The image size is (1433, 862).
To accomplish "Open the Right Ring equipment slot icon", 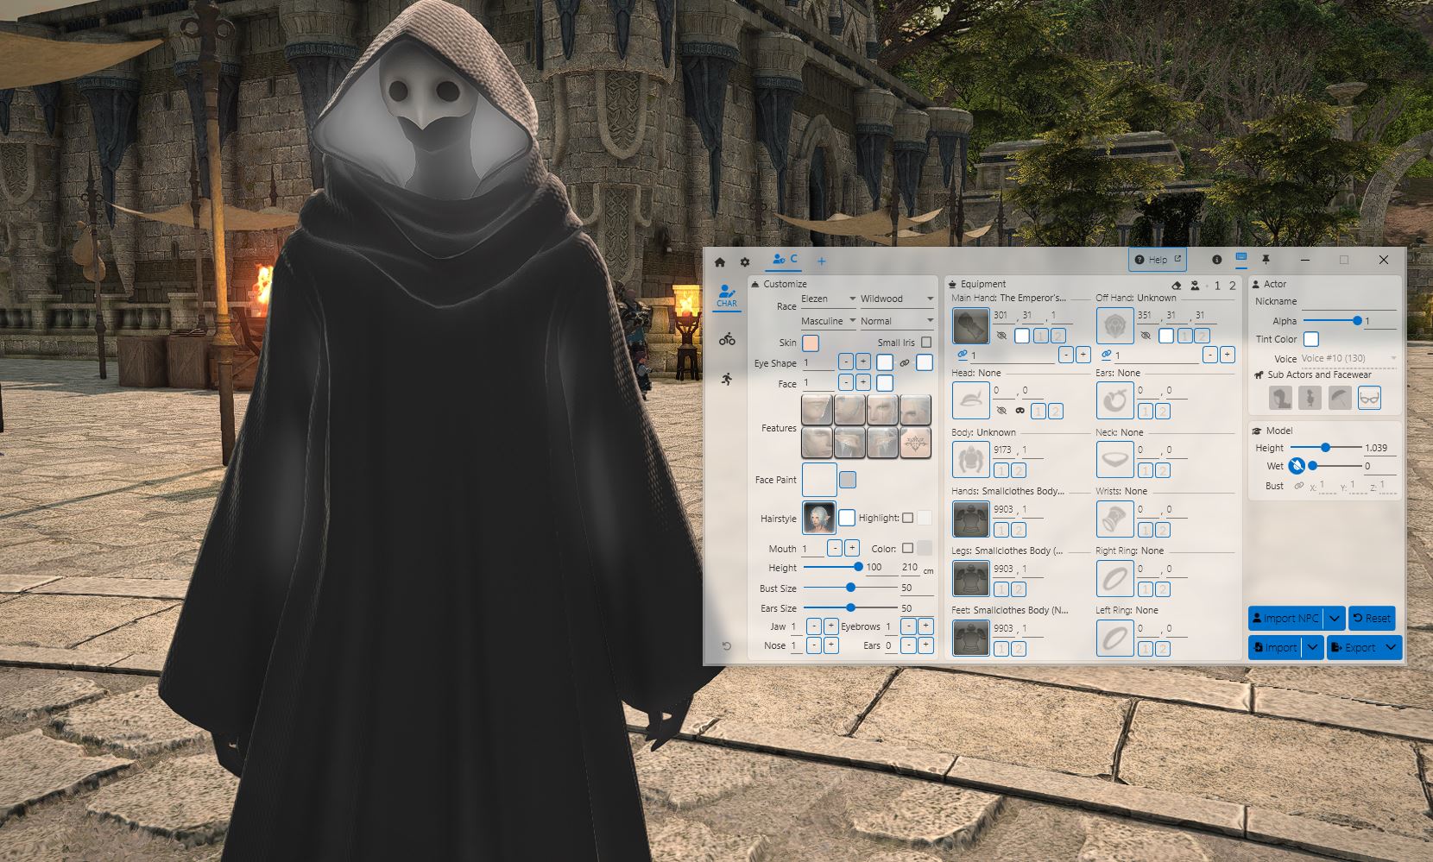I will coord(1114,579).
